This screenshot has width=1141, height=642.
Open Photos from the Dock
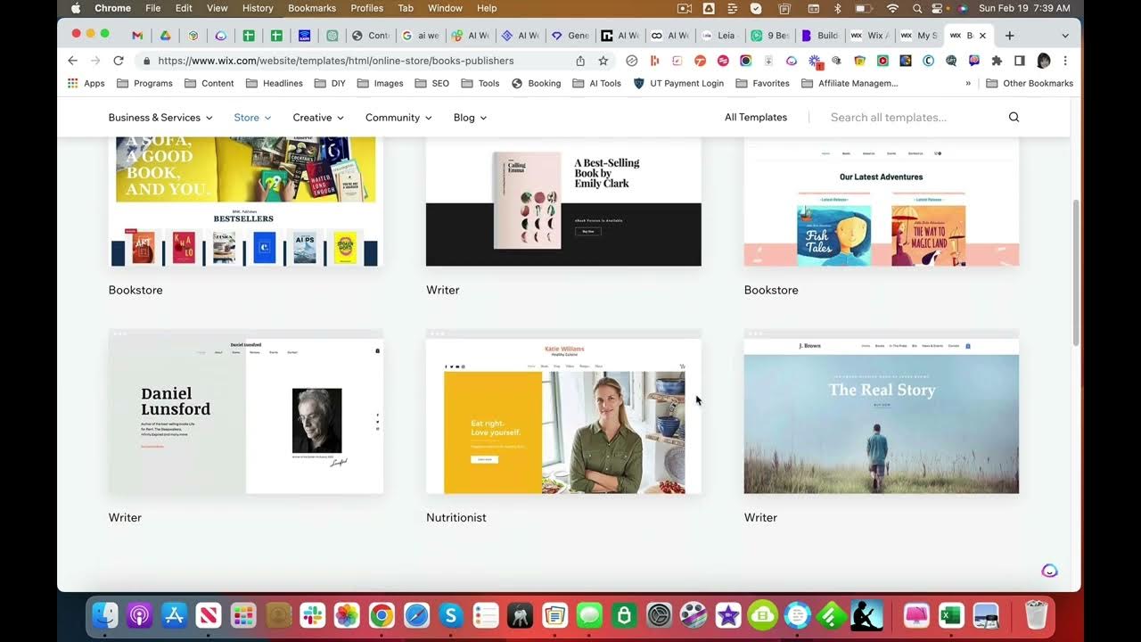pos(347,615)
